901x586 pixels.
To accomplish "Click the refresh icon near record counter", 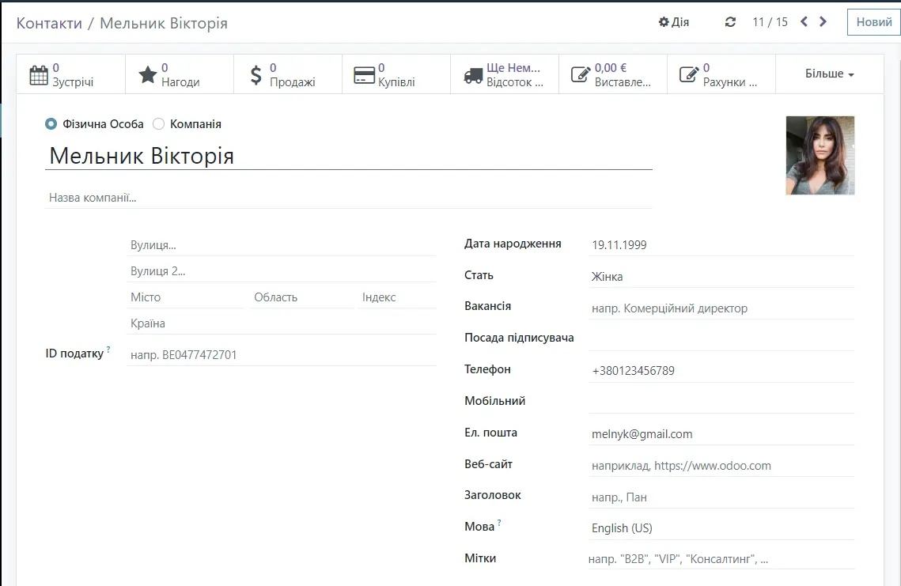I will click(729, 21).
